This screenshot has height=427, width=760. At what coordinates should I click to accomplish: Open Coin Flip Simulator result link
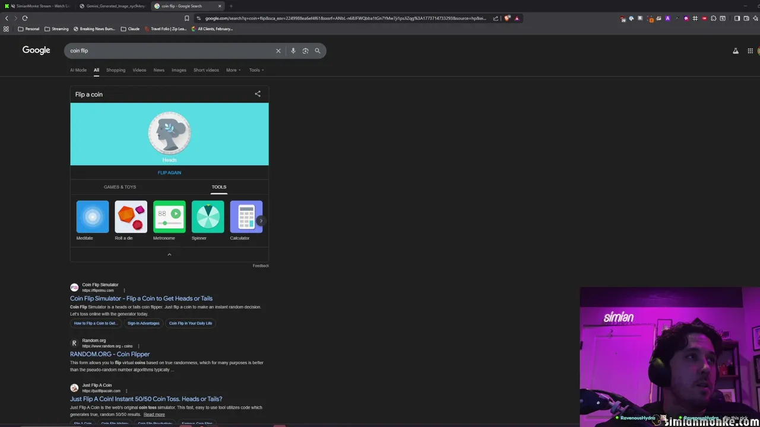pos(141,298)
